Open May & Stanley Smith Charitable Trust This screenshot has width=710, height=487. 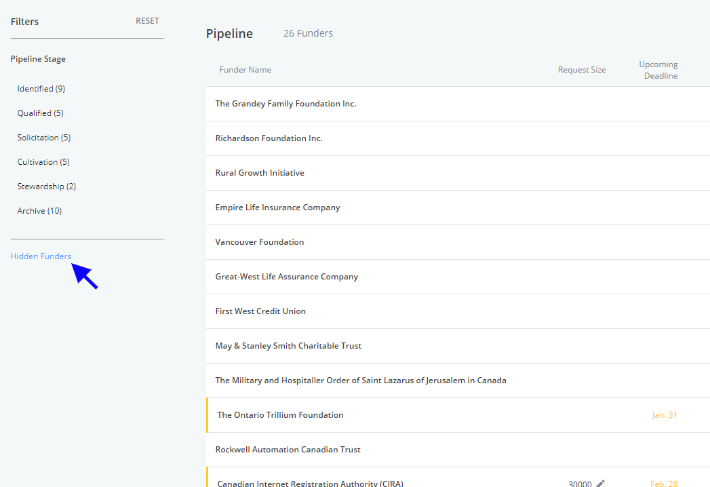(458, 346)
